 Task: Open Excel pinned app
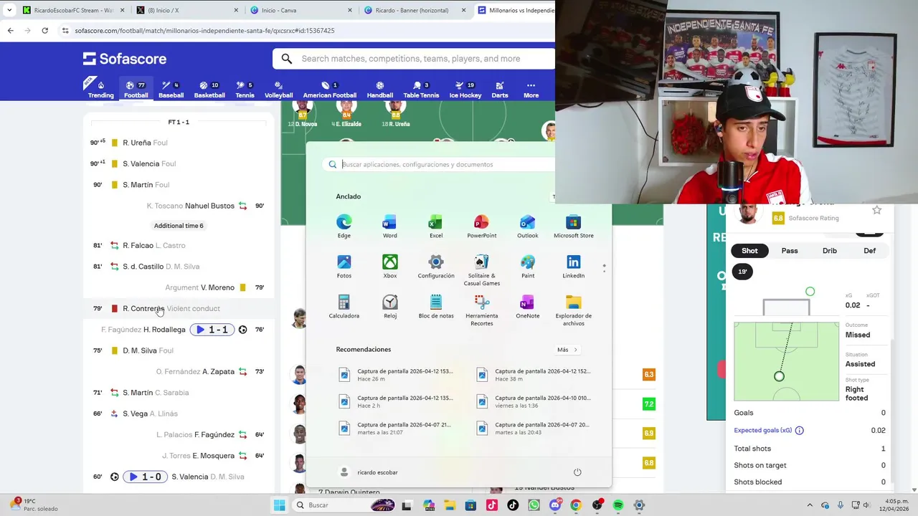[x=435, y=226]
